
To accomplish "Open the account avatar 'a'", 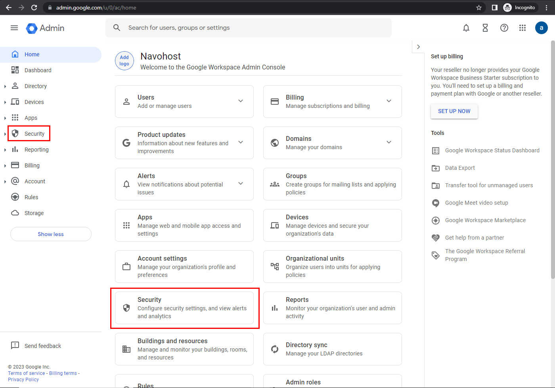I will [x=542, y=28].
